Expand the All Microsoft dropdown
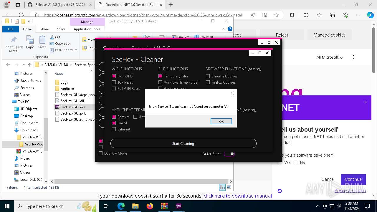Screen dimensions: 377x212 (330, 57)
